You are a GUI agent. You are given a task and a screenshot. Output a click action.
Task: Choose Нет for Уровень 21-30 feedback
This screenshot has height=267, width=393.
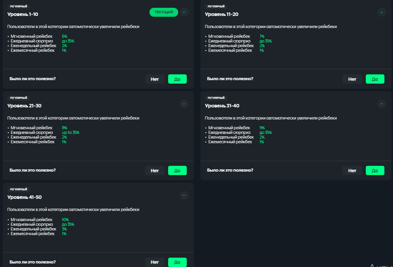155,171
